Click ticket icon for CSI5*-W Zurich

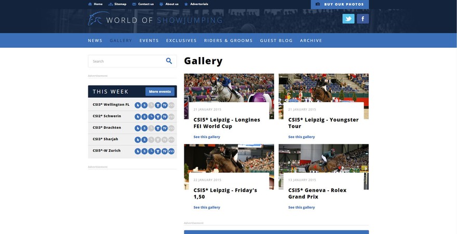171,151
